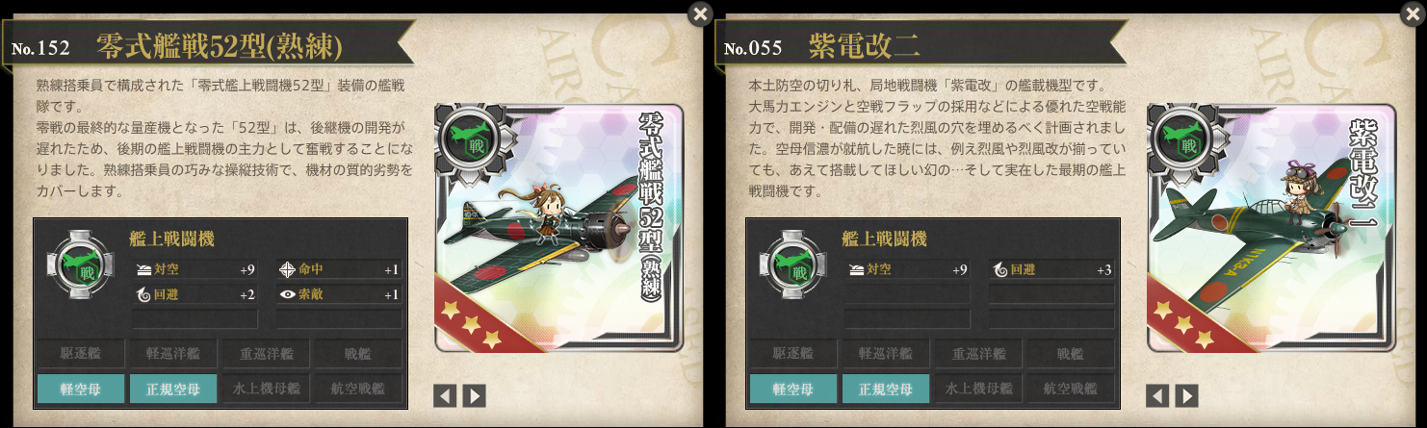Close the 零式艦戦52型(熟練) panel with X

tap(700, 13)
